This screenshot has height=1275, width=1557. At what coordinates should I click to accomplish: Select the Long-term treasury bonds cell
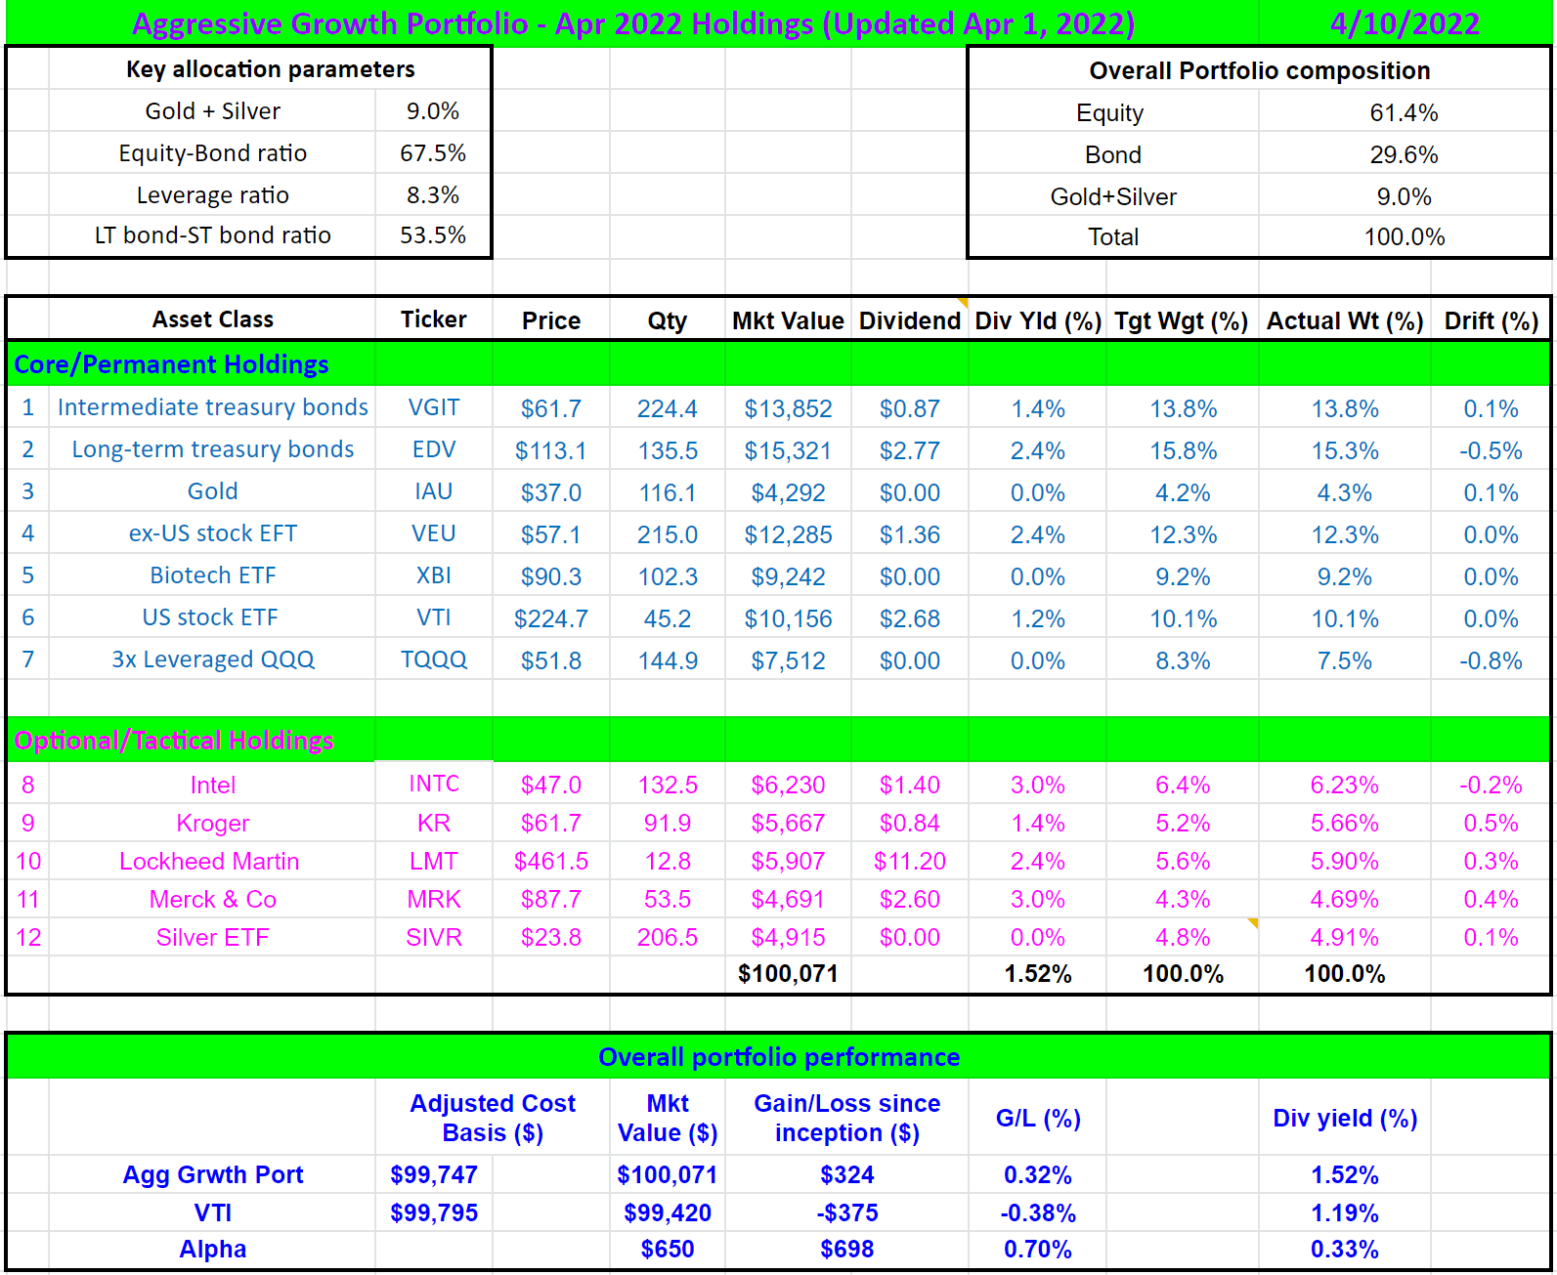pos(213,449)
